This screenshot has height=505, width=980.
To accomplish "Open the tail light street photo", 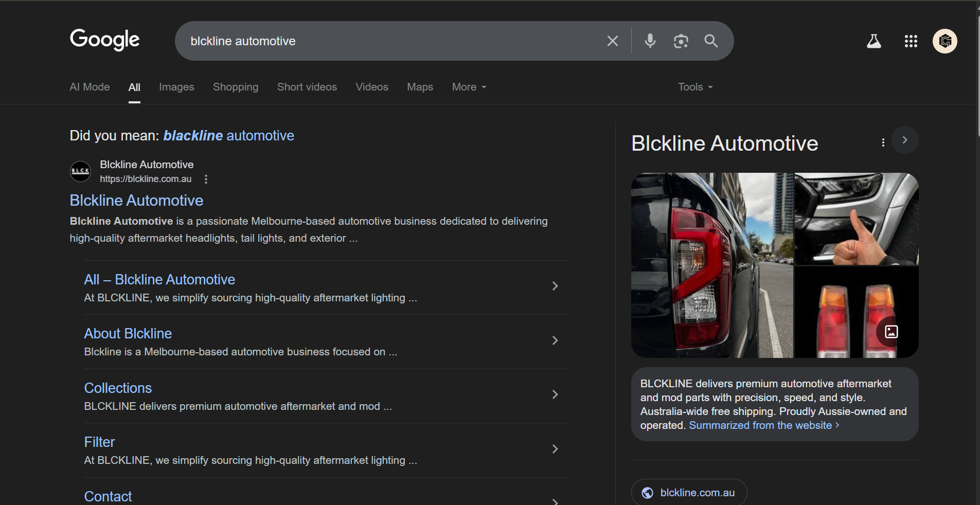I will pyautogui.click(x=712, y=265).
